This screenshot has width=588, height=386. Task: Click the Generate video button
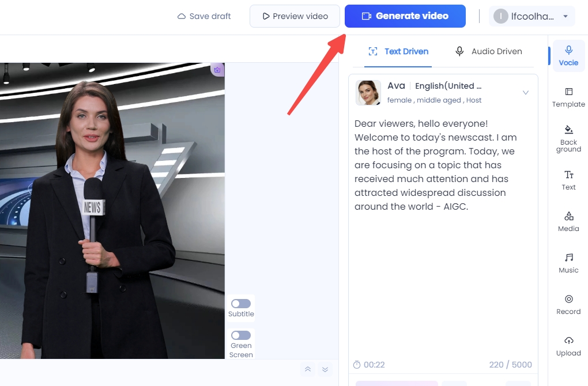pos(405,16)
